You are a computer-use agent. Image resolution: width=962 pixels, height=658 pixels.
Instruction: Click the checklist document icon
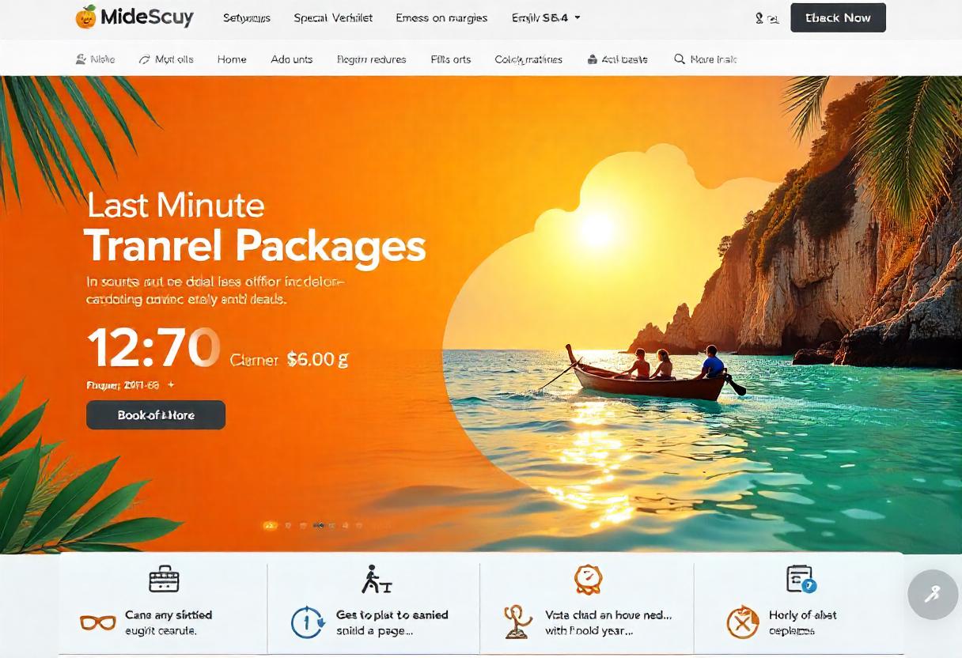click(x=801, y=579)
